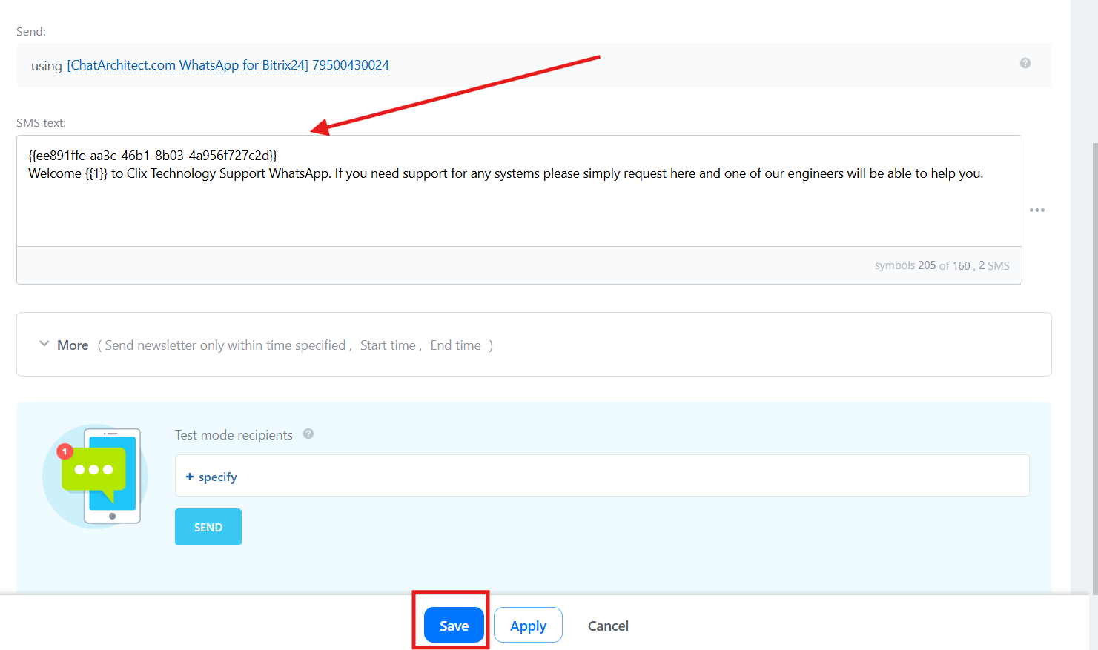The image size is (1098, 650).
Task: Open the three-dots menu beside SMS text
Action: click(x=1036, y=210)
